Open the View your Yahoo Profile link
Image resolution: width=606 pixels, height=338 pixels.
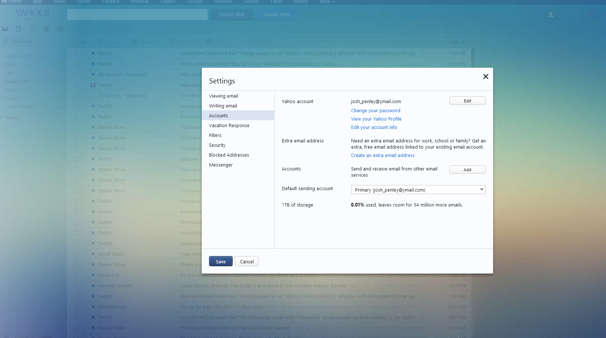click(376, 119)
